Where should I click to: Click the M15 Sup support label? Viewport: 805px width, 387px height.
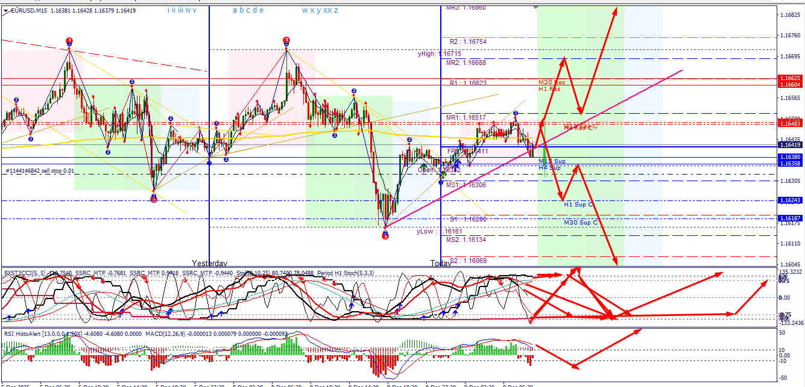552,161
